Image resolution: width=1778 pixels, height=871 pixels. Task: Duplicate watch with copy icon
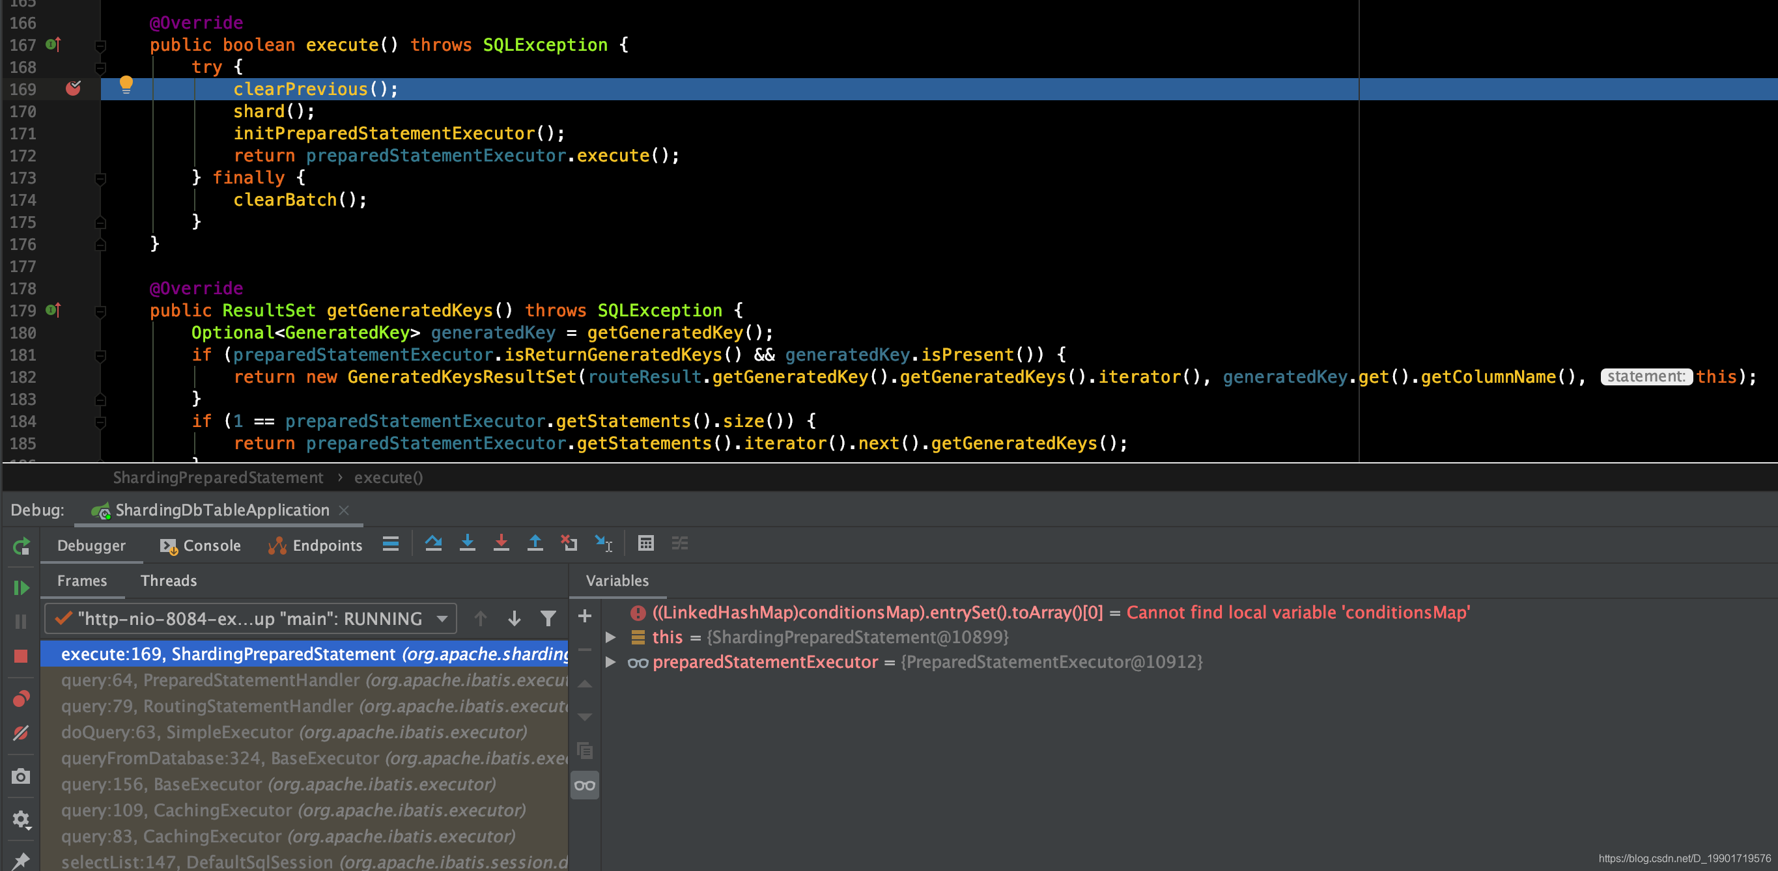pos(585,751)
